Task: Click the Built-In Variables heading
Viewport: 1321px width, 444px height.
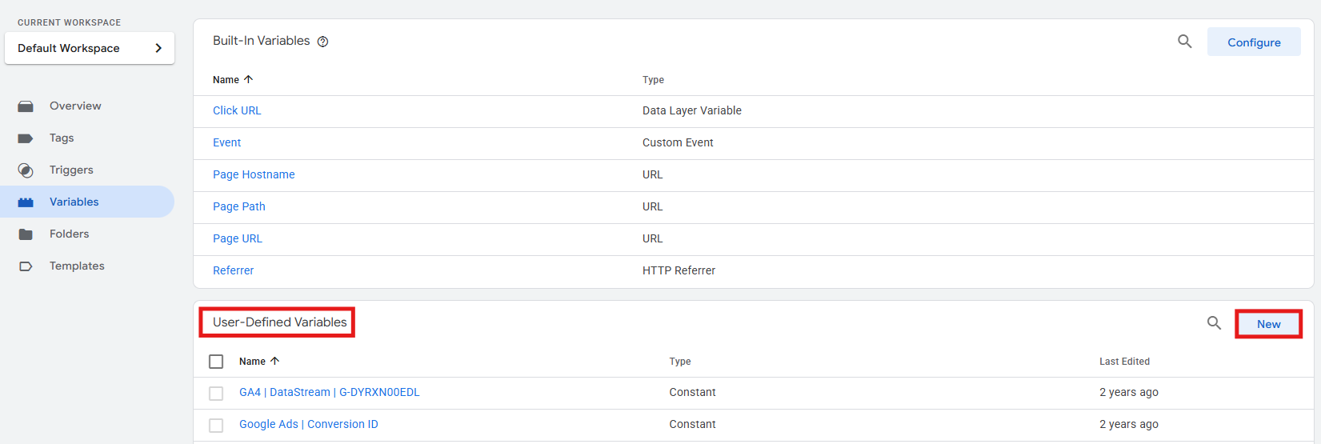Action: pos(261,41)
